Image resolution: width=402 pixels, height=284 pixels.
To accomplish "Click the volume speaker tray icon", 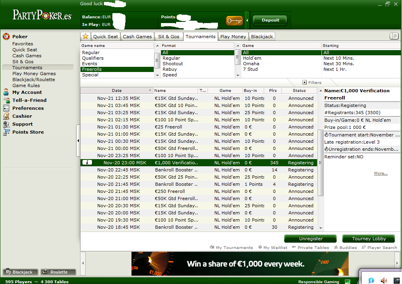I will (384, 281).
